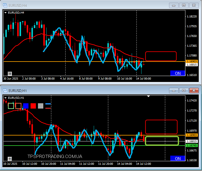The height and width of the screenshot is (171, 202).
Task: Click the plus expander in H1 chart
Action: point(10,159)
